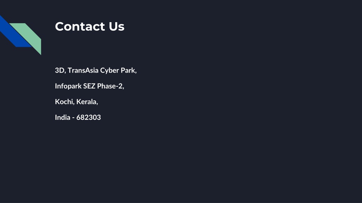Click the word Us in the heading
The width and height of the screenshot is (362, 203).
pyautogui.click(x=117, y=26)
